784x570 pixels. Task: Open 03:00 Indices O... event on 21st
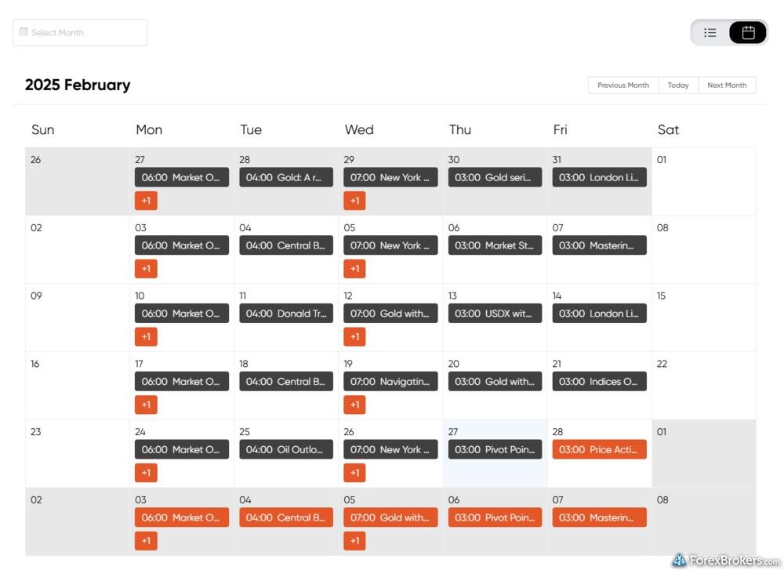point(599,381)
